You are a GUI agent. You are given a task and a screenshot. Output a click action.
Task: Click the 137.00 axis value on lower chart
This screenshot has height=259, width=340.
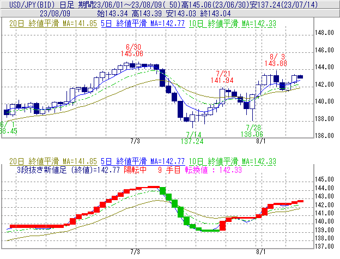pyautogui.click(x=324, y=246)
